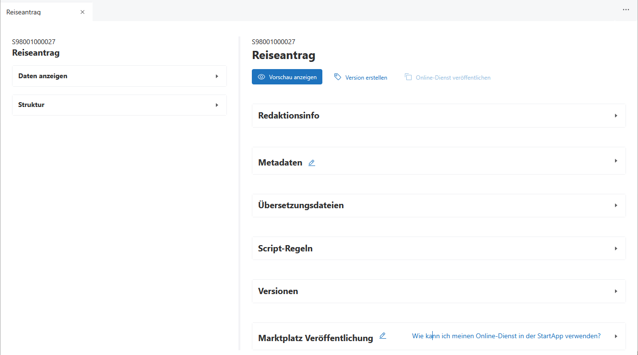Expand the Metadaten section arrow

[x=616, y=161]
